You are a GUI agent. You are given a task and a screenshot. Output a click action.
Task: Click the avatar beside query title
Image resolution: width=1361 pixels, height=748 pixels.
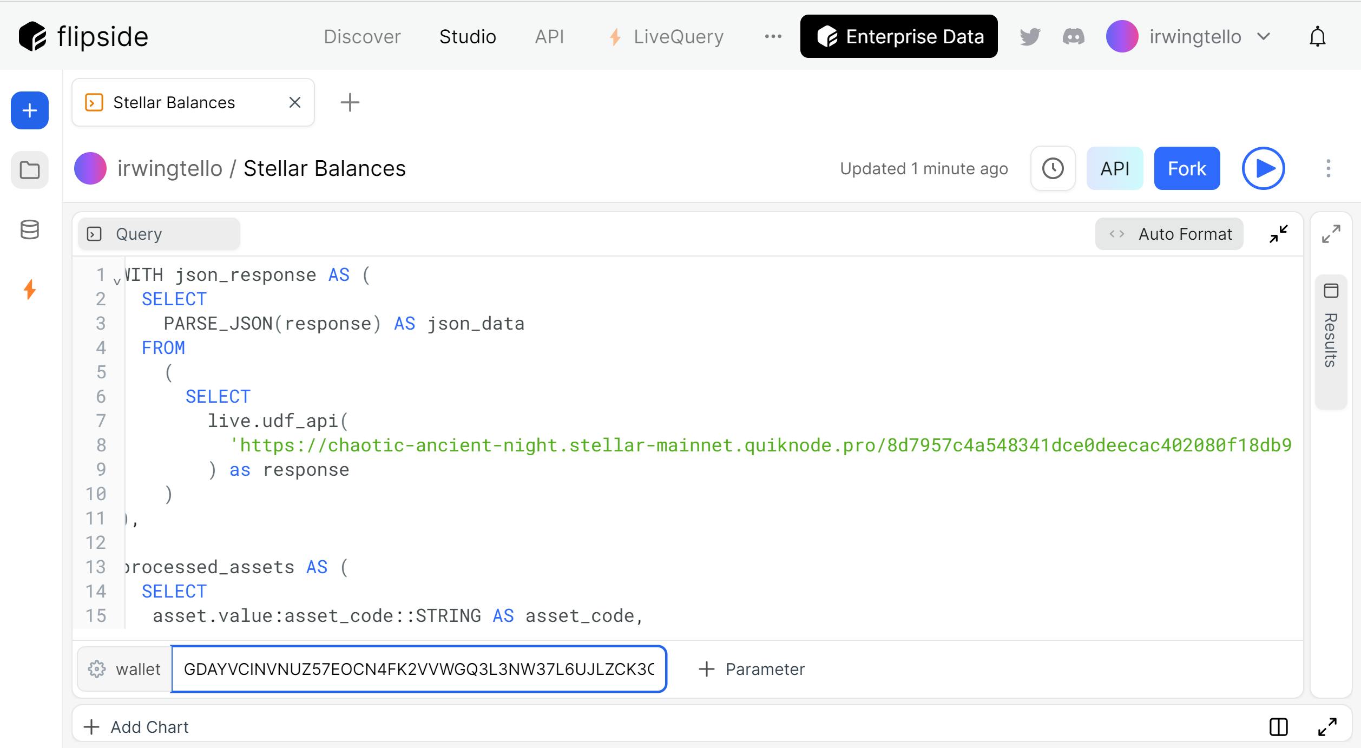click(x=90, y=168)
